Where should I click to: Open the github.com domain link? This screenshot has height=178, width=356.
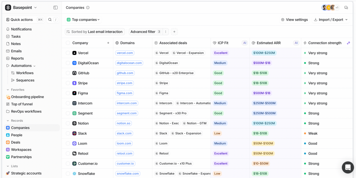(x=125, y=73)
